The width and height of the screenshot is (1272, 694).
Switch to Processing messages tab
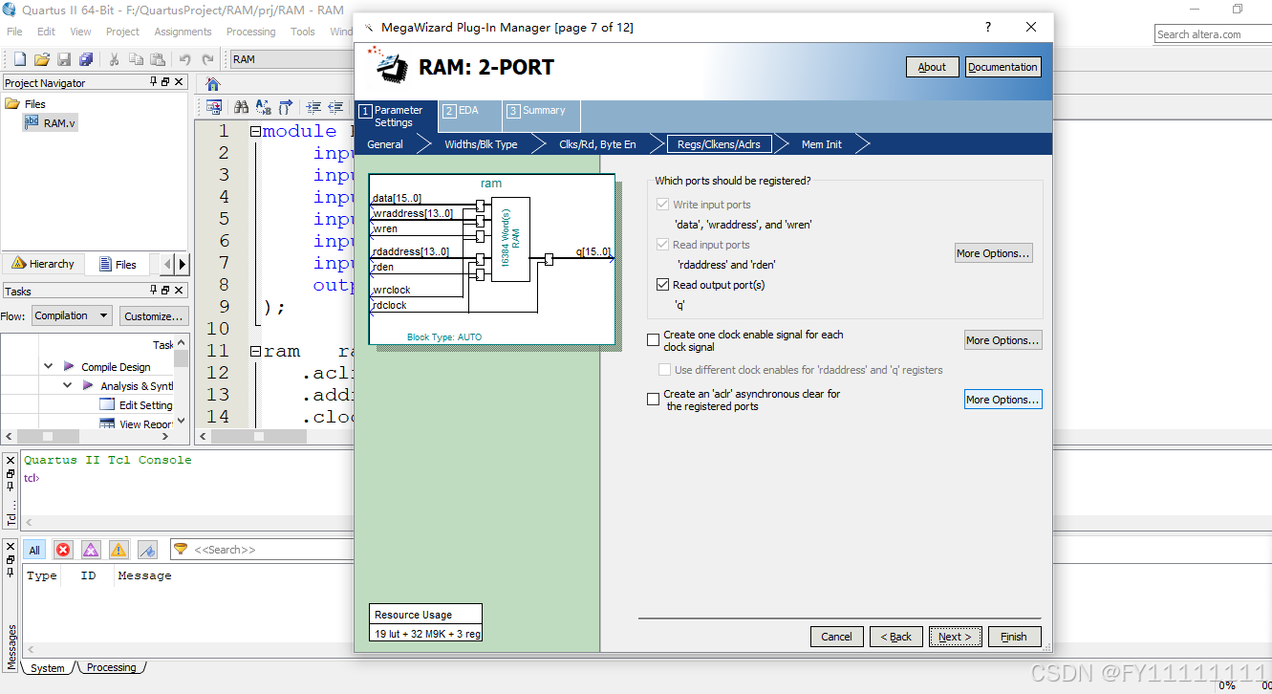[x=111, y=667]
